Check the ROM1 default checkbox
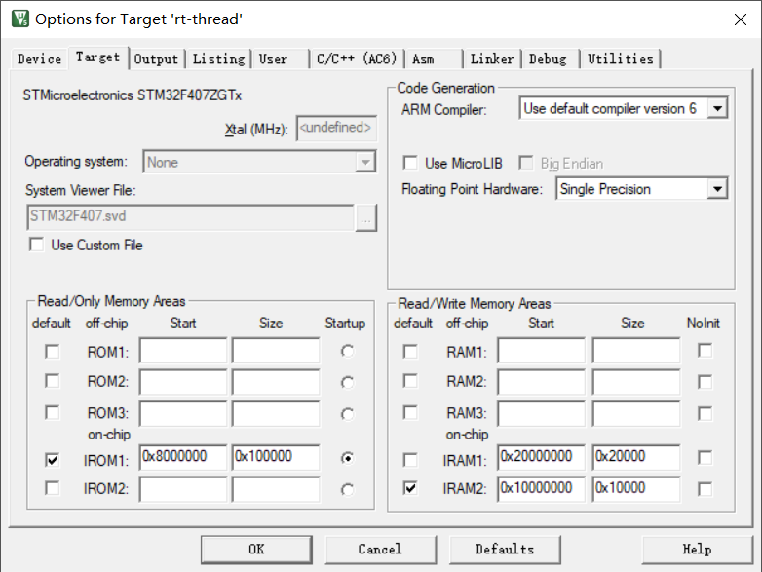 pyautogui.click(x=53, y=352)
